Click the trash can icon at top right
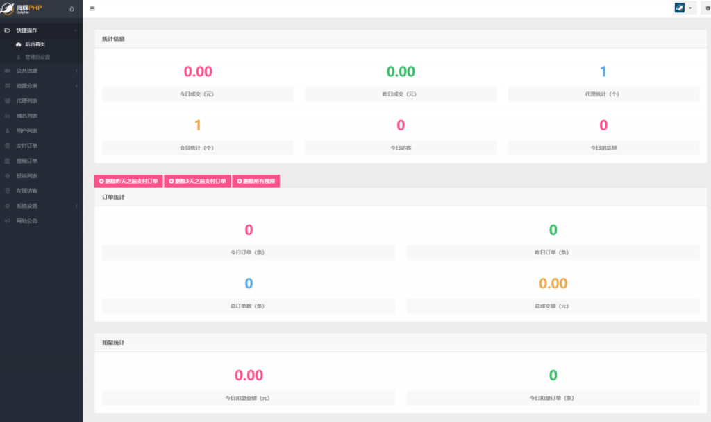 707,8
